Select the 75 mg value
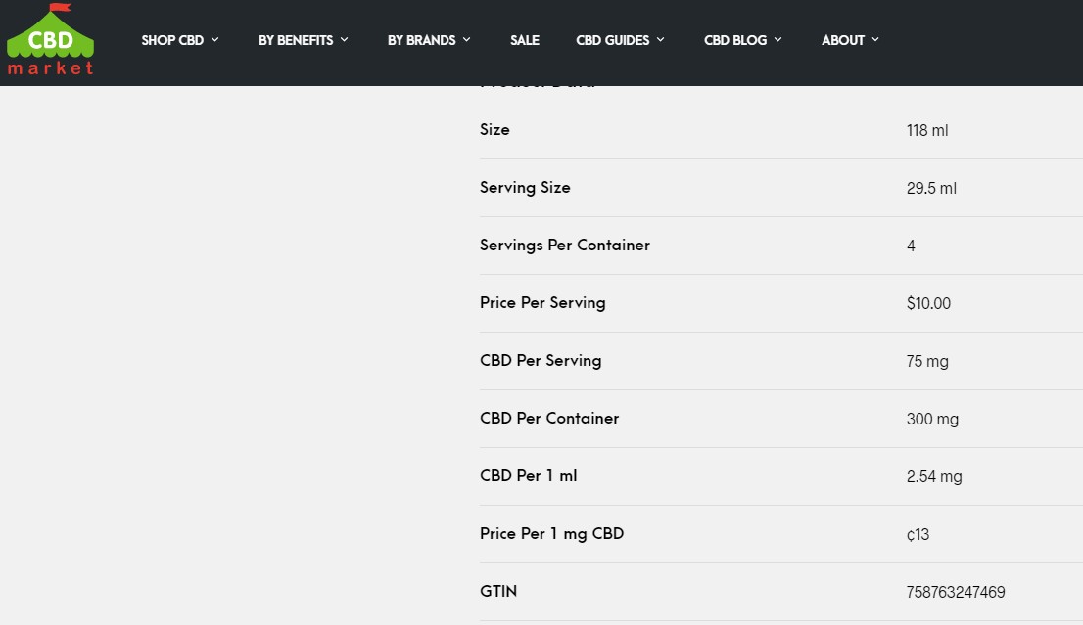 tap(927, 362)
